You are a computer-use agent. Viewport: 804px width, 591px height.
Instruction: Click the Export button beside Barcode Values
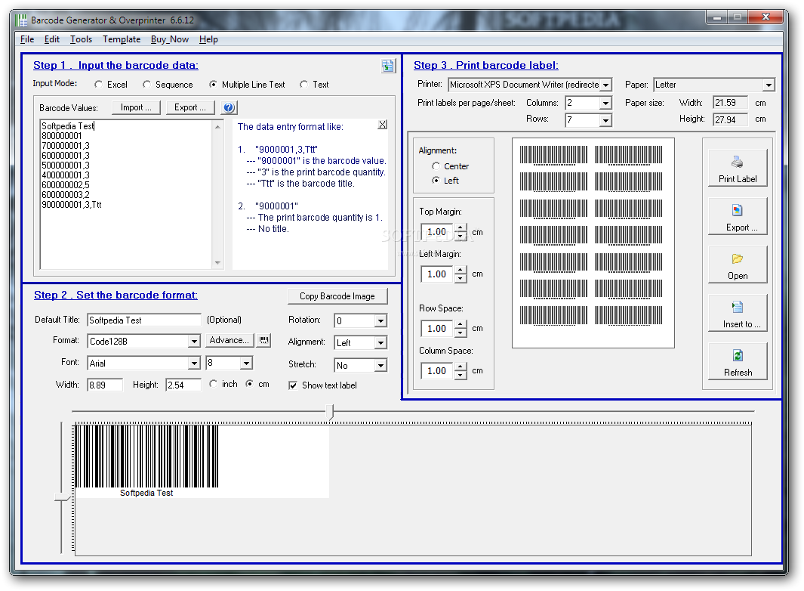189,107
